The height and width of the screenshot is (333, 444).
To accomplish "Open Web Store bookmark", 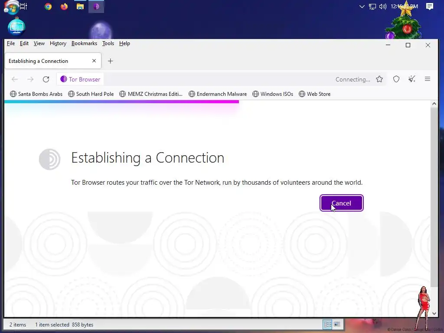I will pos(315,94).
